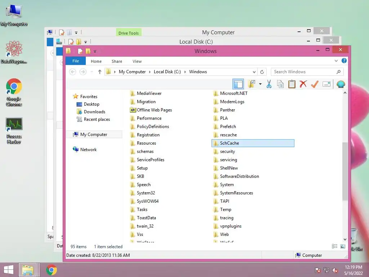
Task: Click the scrollbar up arrow in file list
Action: 345,93
